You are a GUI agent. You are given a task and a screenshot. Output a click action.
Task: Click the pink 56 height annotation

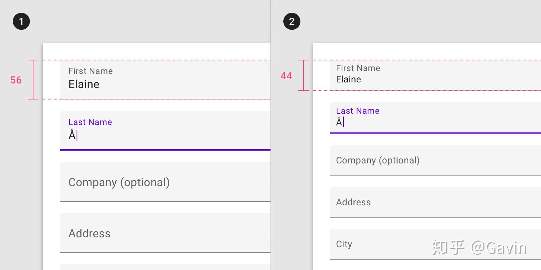[x=16, y=80]
